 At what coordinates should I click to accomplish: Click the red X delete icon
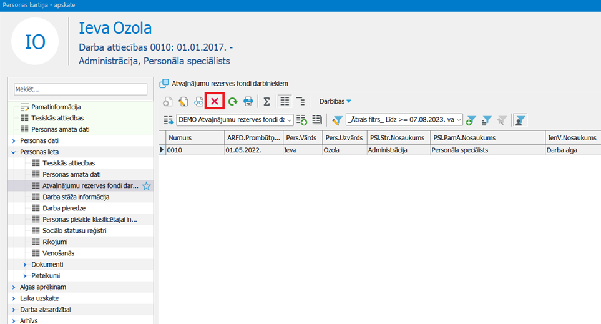point(215,101)
